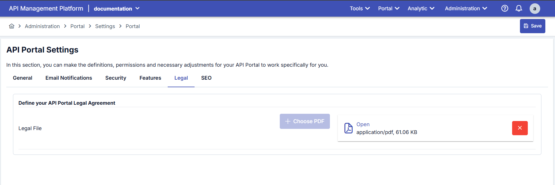Click the user avatar icon
The width and height of the screenshot is (555, 185).
534,8
